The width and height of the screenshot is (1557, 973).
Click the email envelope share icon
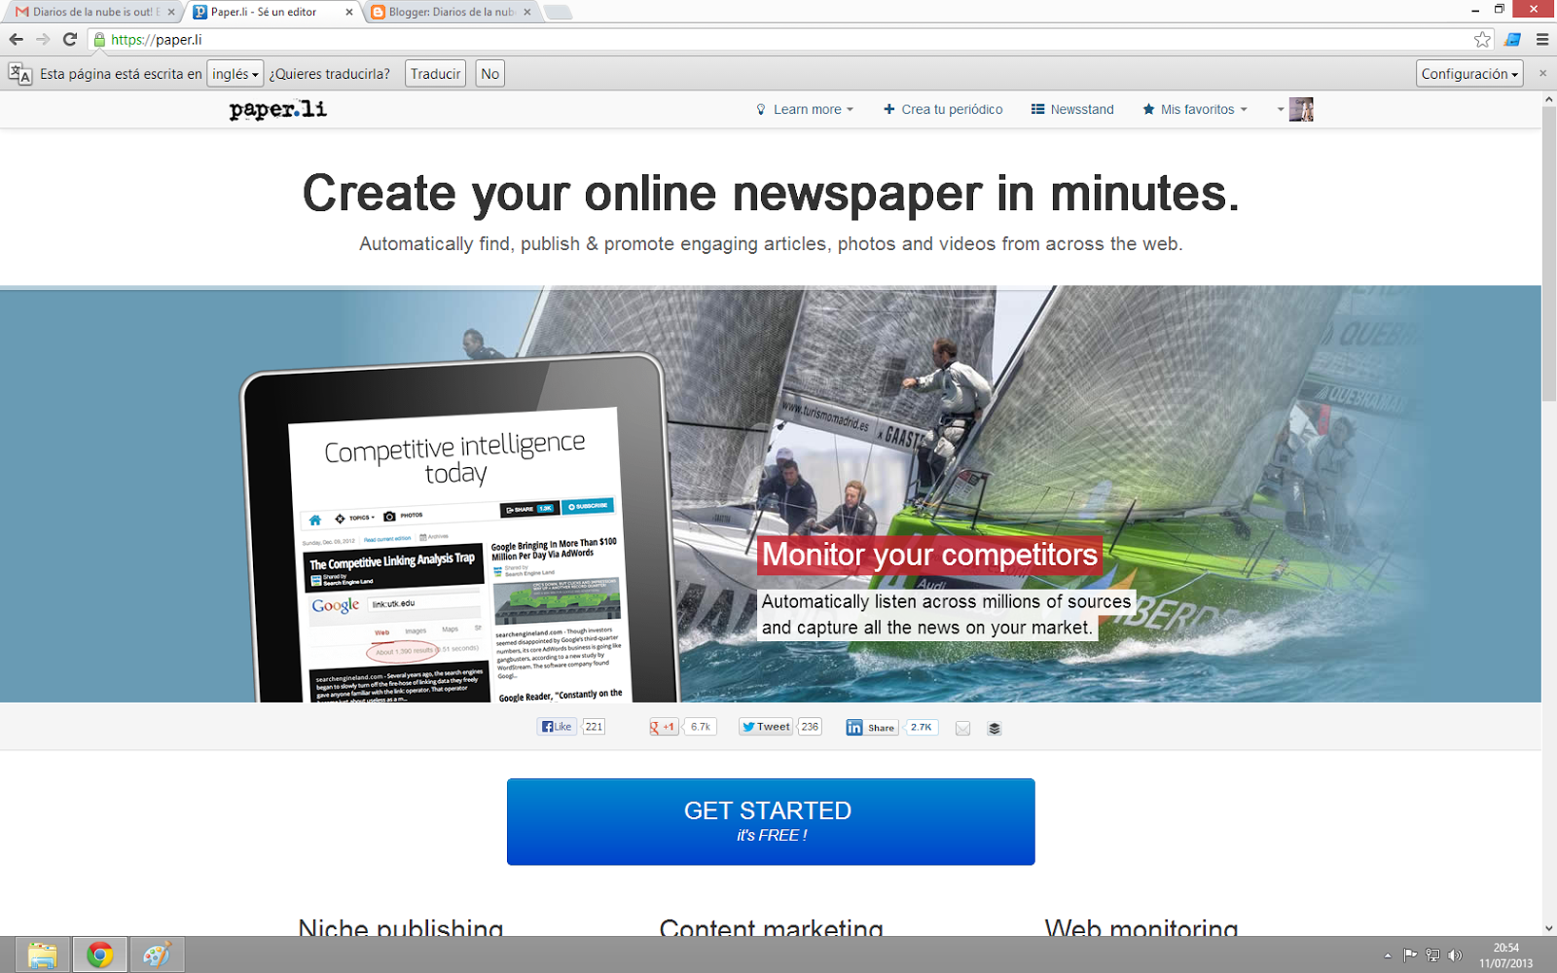[x=962, y=728]
